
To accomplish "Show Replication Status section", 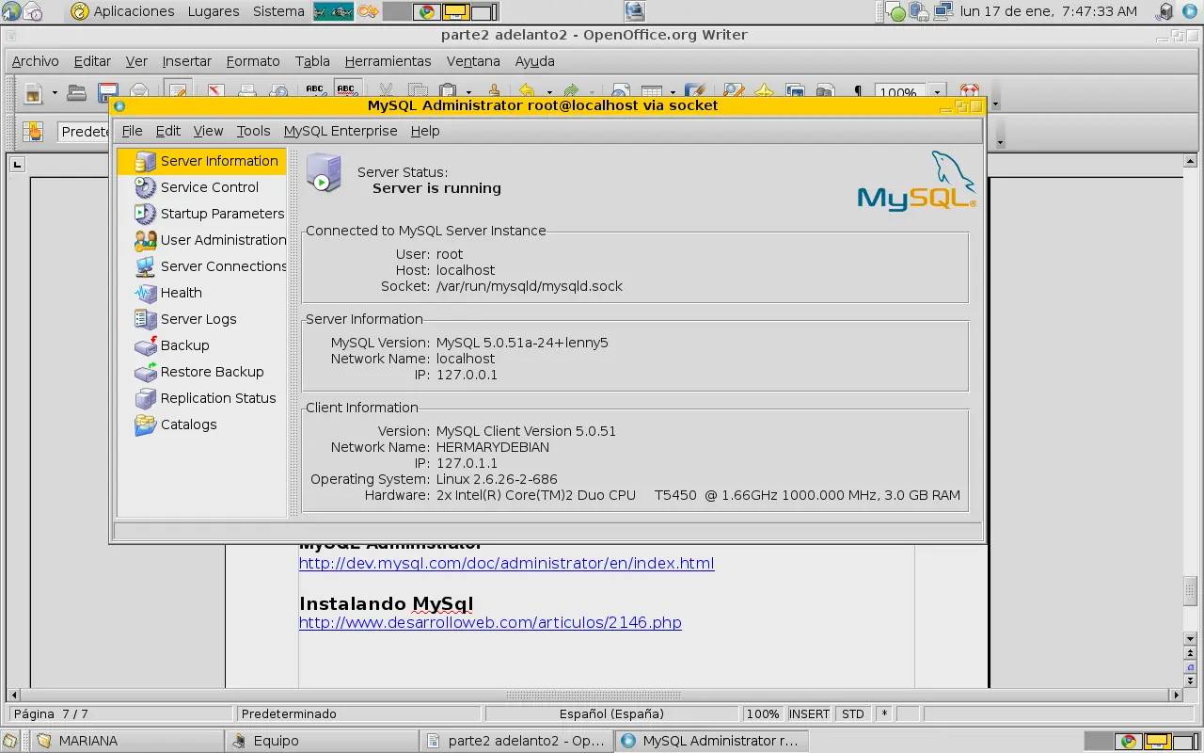I will (201, 398).
